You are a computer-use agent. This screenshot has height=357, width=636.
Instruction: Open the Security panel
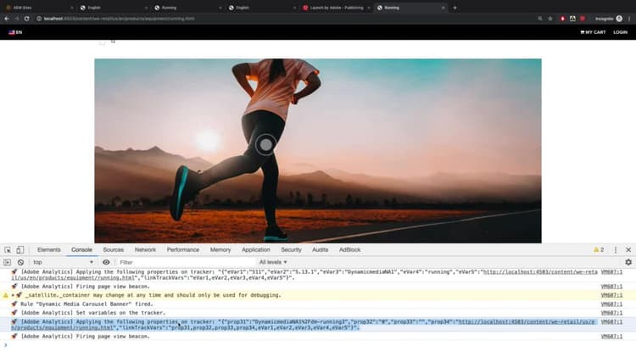point(291,250)
